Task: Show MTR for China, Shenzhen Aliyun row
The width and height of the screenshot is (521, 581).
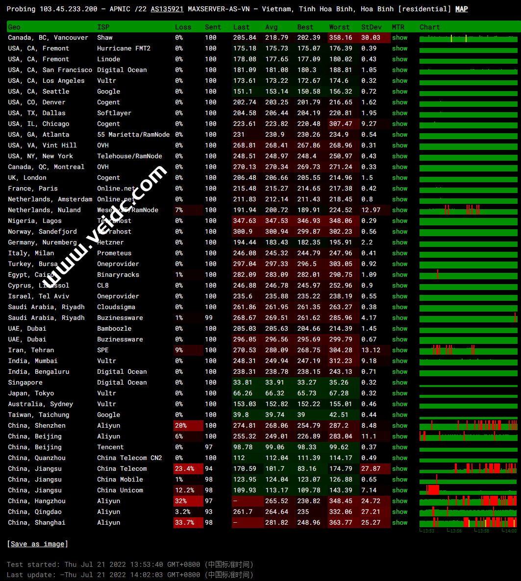Action: click(400, 426)
